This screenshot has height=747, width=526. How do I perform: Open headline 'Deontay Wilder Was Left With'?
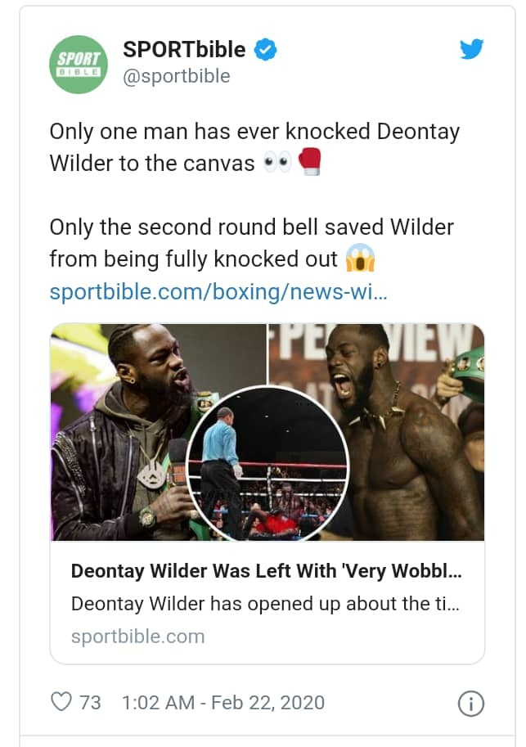pyautogui.click(x=204, y=571)
